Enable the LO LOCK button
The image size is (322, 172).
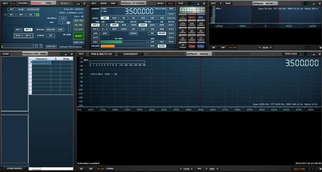point(79,29)
